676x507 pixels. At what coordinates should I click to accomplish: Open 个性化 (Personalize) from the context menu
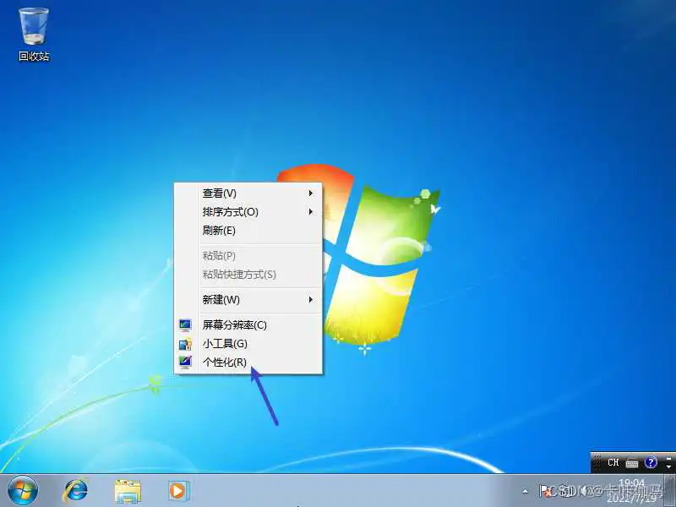(225, 362)
